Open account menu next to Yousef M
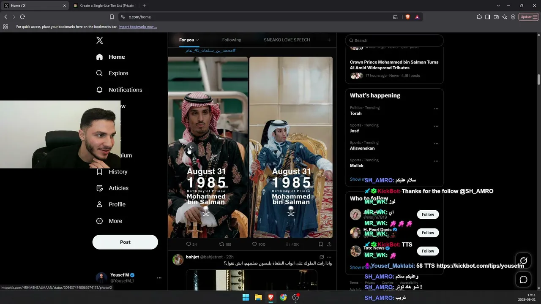This screenshot has height=304, width=541. [159, 278]
